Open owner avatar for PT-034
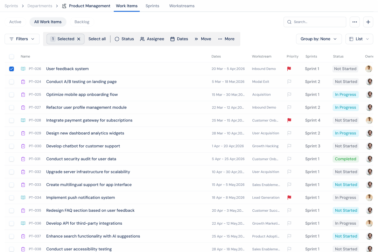 click(x=369, y=197)
